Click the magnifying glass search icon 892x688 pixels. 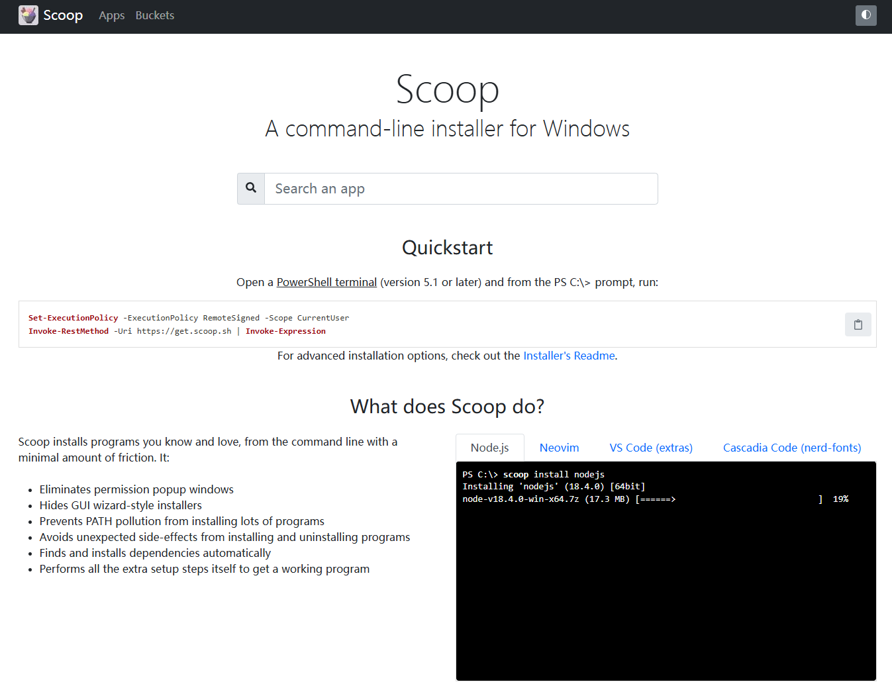tap(251, 189)
